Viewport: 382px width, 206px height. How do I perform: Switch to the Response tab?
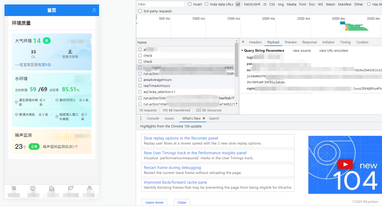[309, 42]
